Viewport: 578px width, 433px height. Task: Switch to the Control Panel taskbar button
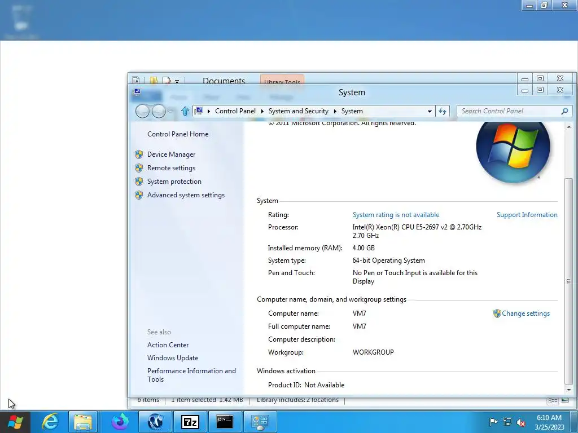(260, 422)
